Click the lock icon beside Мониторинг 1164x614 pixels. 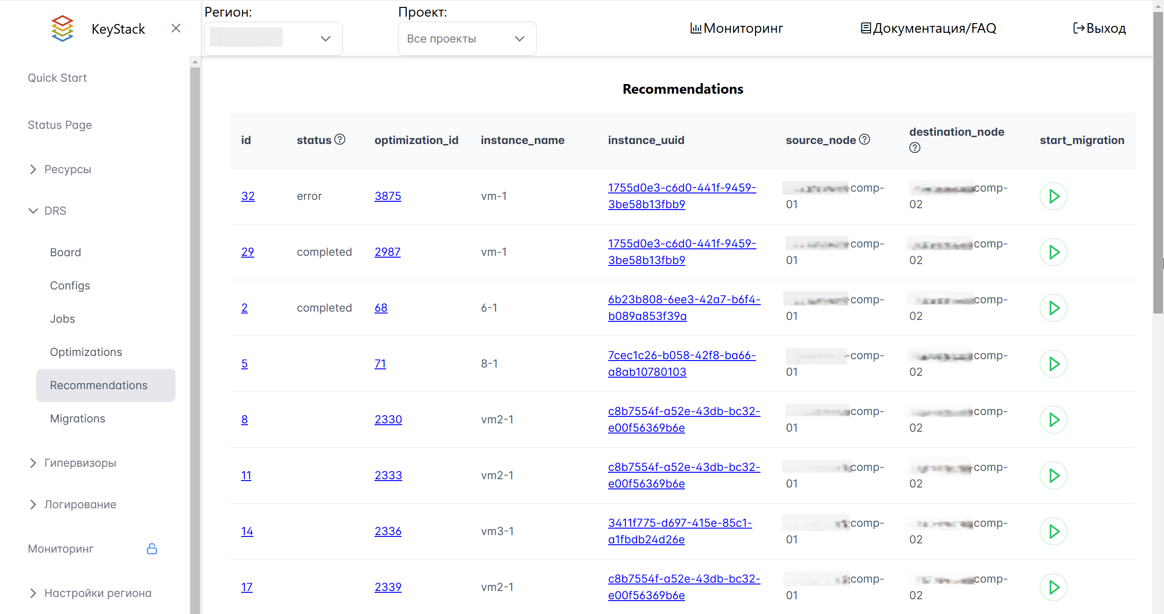tap(152, 549)
